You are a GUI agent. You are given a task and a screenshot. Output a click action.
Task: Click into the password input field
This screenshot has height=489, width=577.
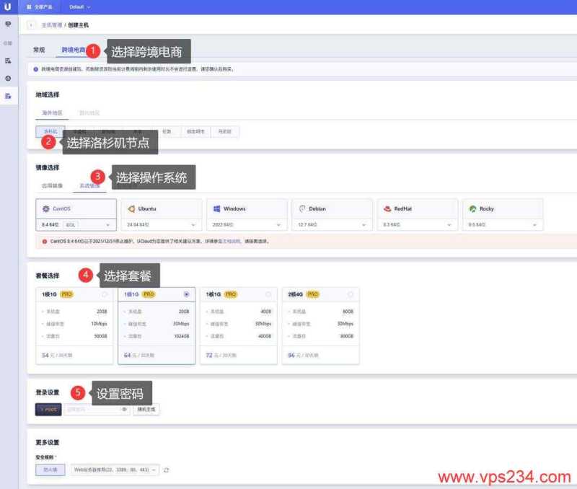[92, 409]
